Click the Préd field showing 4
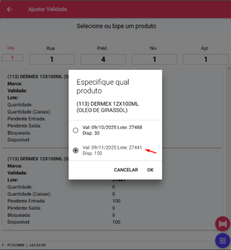 click(103, 59)
